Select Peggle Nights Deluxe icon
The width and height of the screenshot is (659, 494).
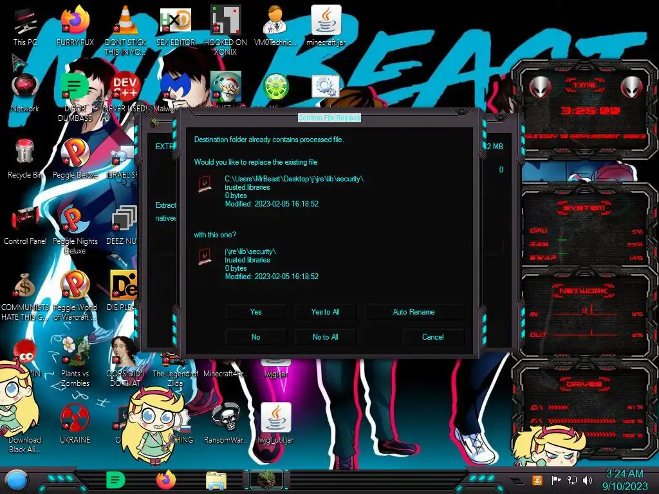point(75,230)
